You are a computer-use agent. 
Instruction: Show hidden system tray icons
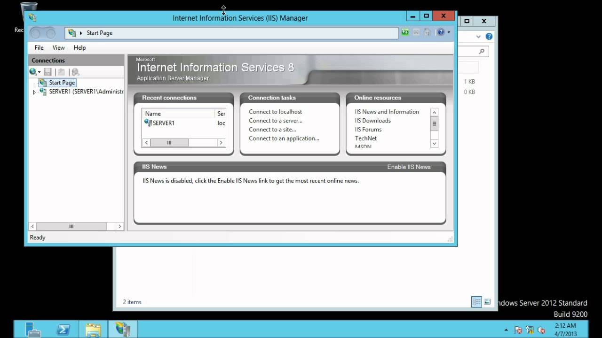(x=506, y=330)
